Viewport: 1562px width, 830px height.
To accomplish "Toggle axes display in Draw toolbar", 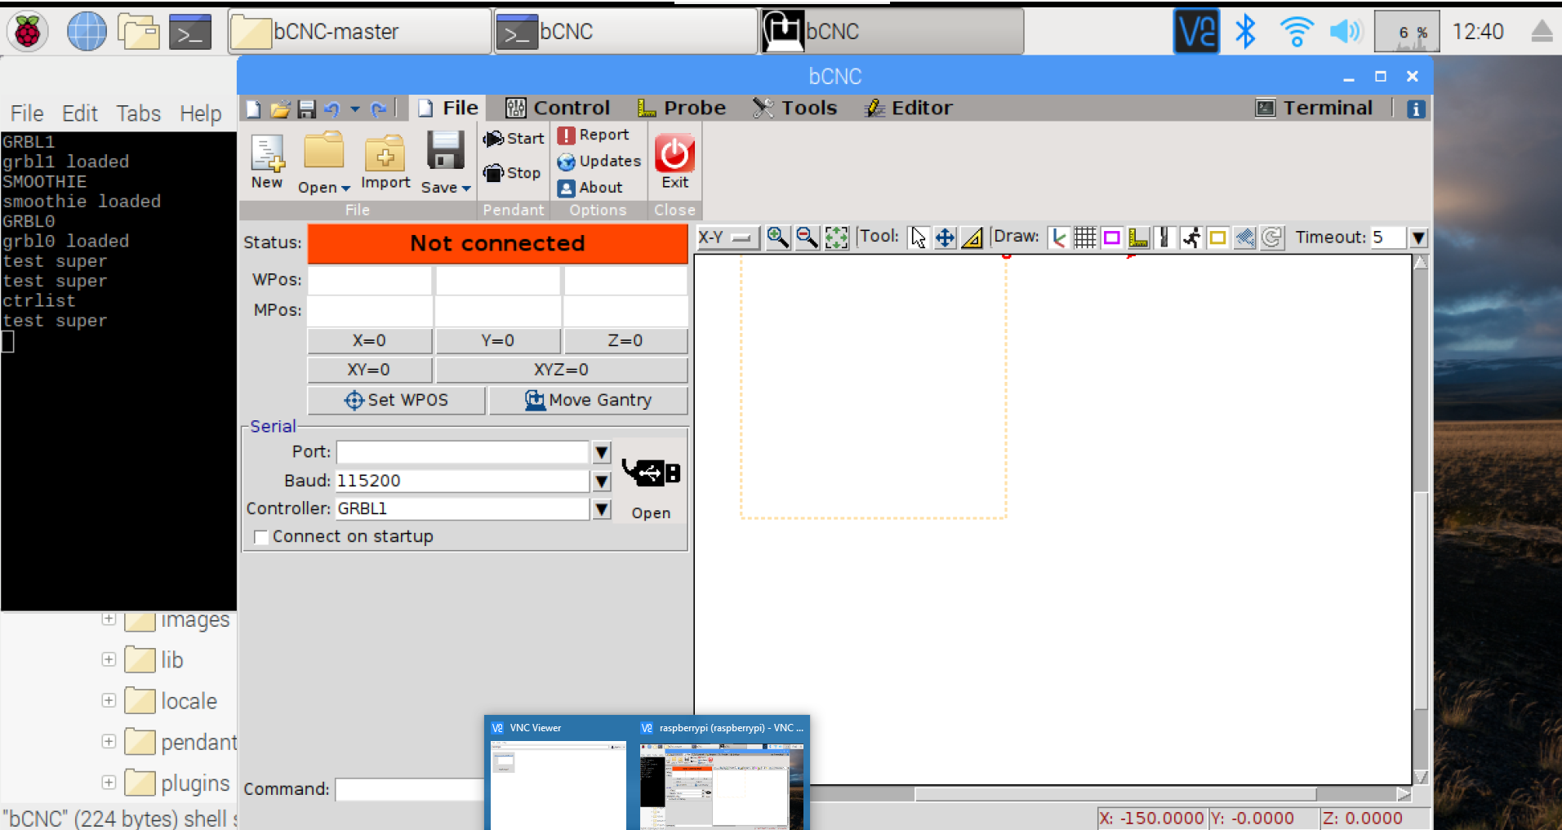I will [x=1058, y=237].
